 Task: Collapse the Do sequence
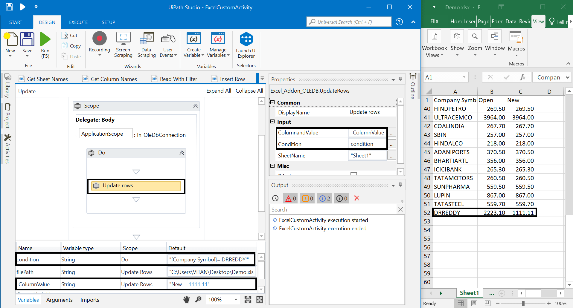(182, 153)
